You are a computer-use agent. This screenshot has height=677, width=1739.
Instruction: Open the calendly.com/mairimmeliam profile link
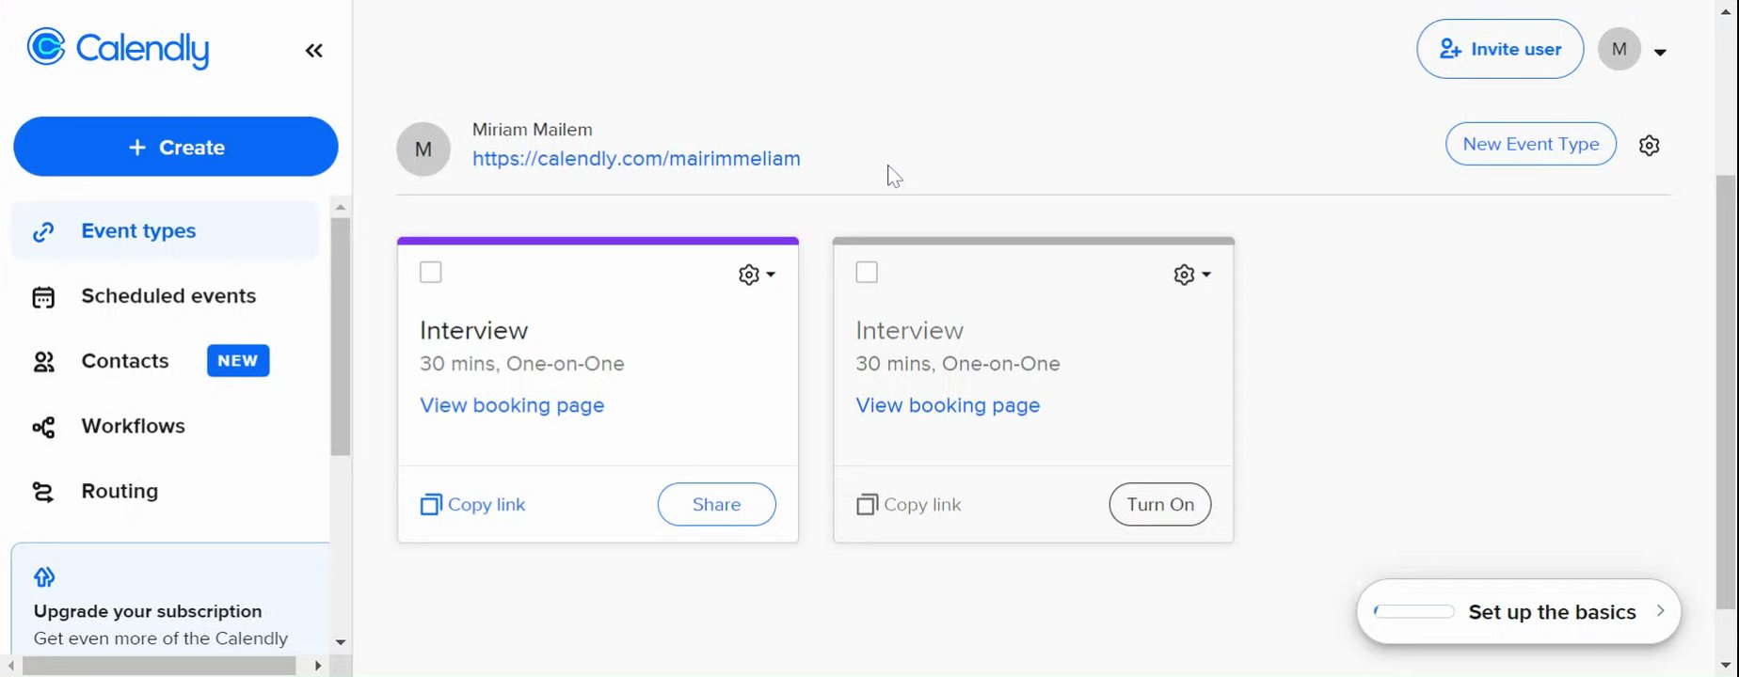(x=636, y=159)
